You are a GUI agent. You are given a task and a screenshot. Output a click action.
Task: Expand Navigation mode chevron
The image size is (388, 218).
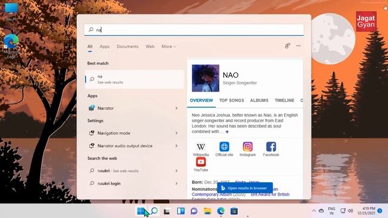tap(176, 133)
